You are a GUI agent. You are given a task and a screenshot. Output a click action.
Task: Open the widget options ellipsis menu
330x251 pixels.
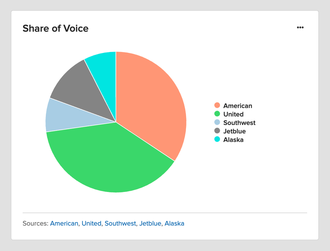[x=301, y=27]
